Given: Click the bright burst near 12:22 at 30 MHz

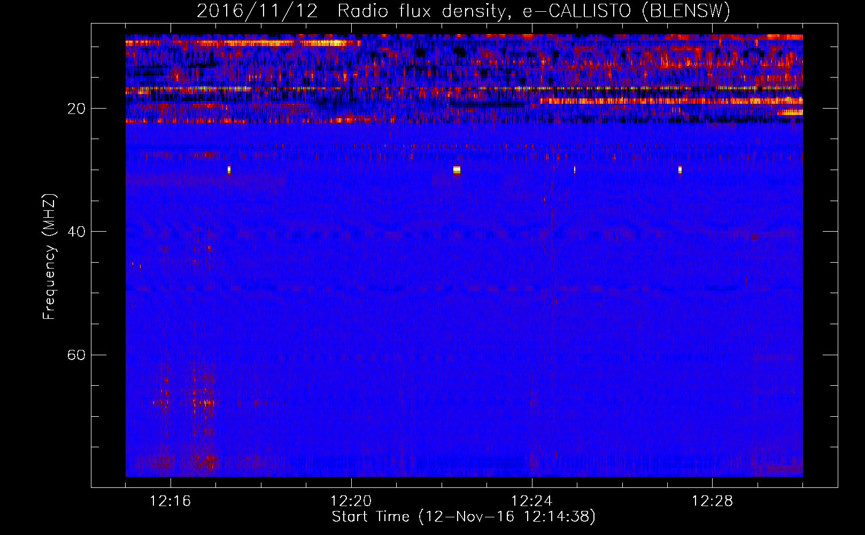Looking at the screenshot, I should (x=457, y=170).
